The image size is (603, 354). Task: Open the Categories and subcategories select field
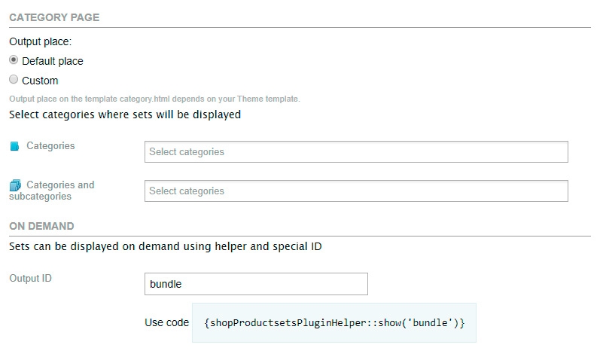coord(355,191)
